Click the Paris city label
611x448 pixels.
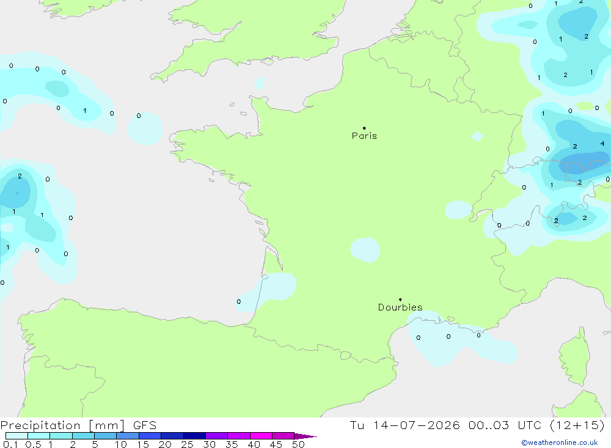[364, 136]
